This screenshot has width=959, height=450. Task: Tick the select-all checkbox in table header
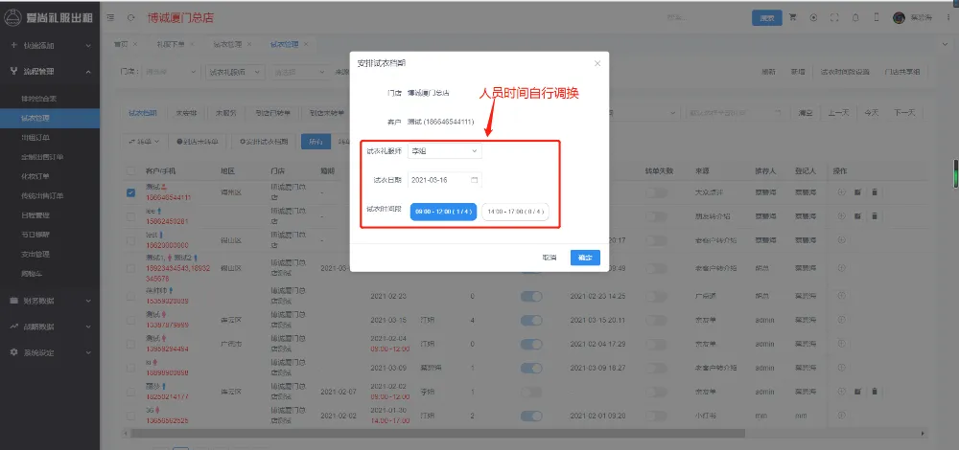131,170
